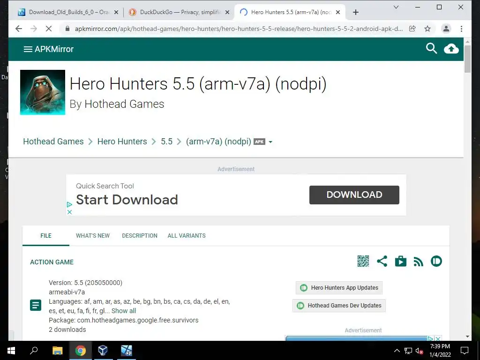
Task: Click the share icon in file section
Action: pos(382,261)
